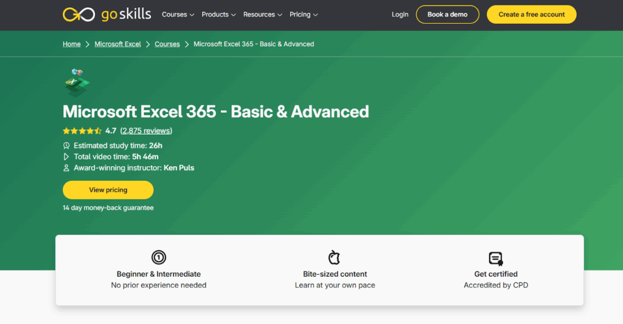Screen dimensions: 623x324
Task: Click the Learn at your own pace text
Action: click(335, 285)
